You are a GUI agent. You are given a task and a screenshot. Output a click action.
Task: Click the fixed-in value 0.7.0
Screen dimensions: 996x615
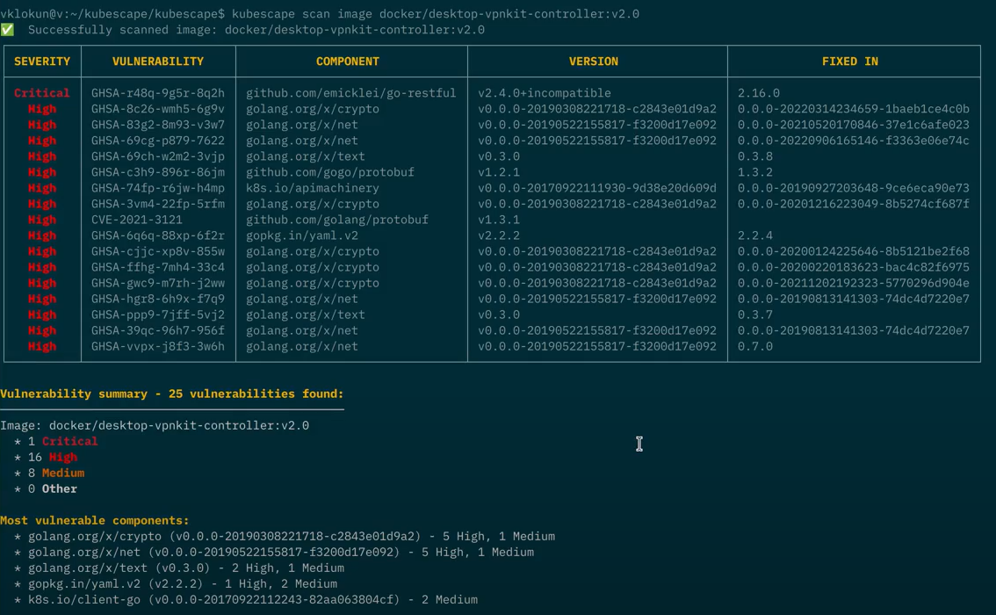755,346
